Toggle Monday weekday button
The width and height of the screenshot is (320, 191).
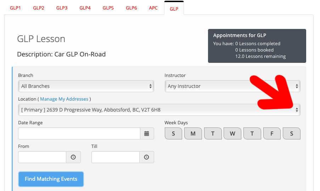(x=193, y=133)
